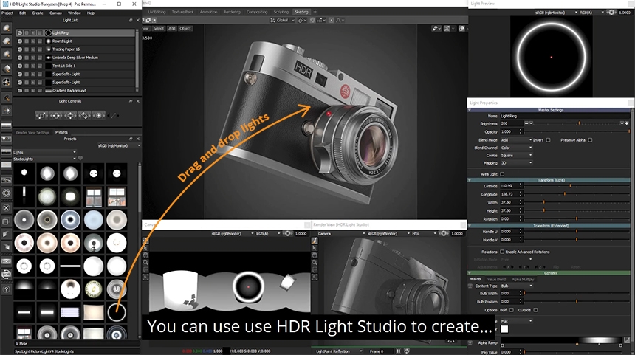Enable the Invert checkbox

[x=548, y=140]
